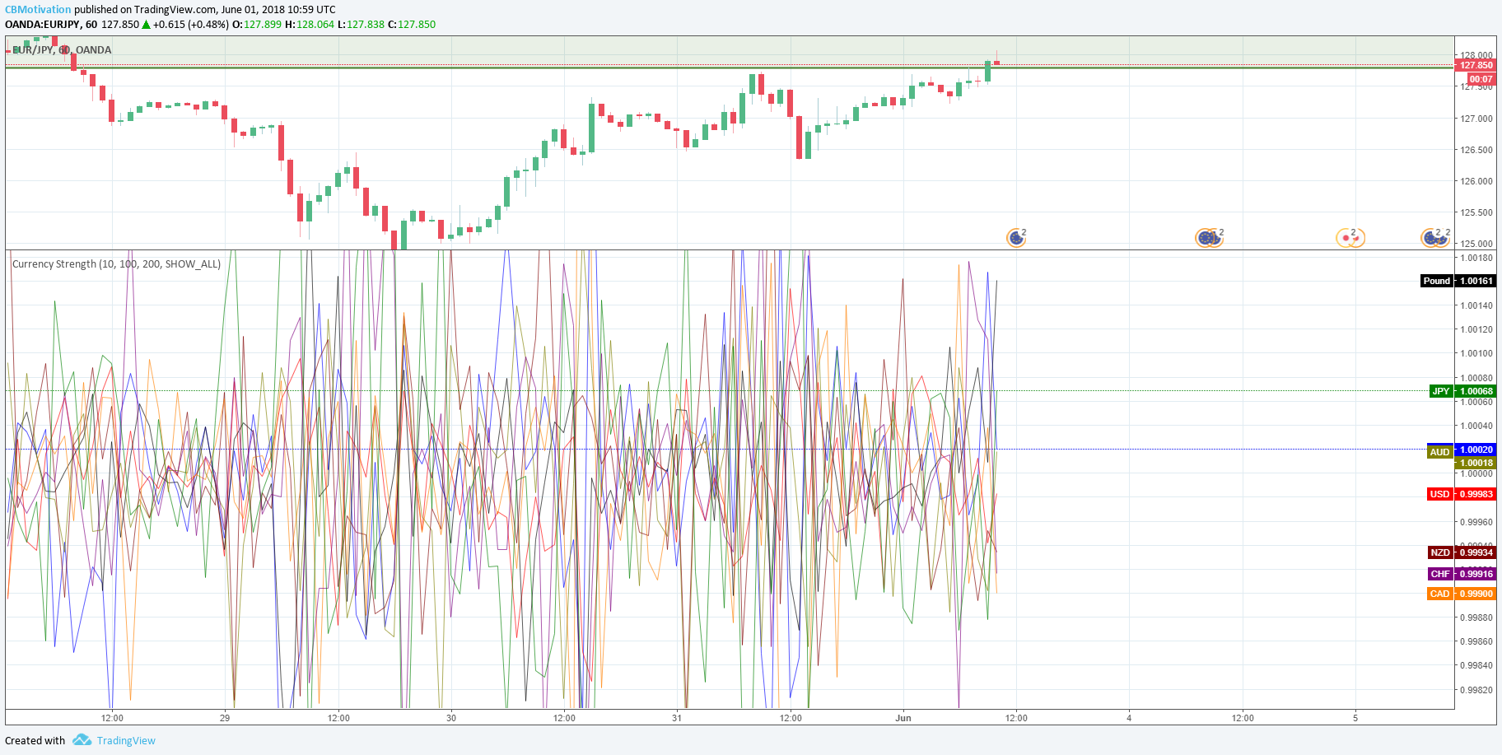Select the CAD strength label
The height and width of the screenshot is (755, 1502).
coord(1439,594)
